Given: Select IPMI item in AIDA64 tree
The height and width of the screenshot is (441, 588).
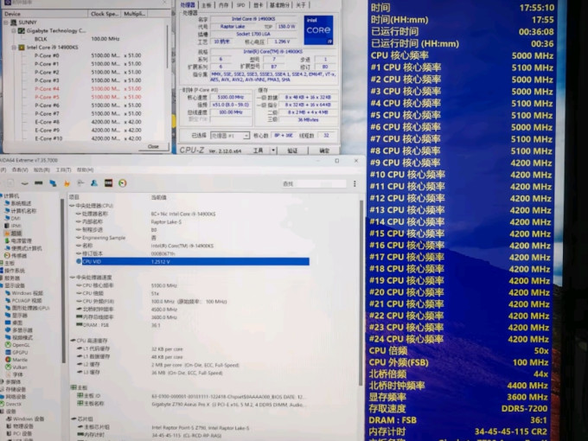Looking at the screenshot, I should (13, 226).
